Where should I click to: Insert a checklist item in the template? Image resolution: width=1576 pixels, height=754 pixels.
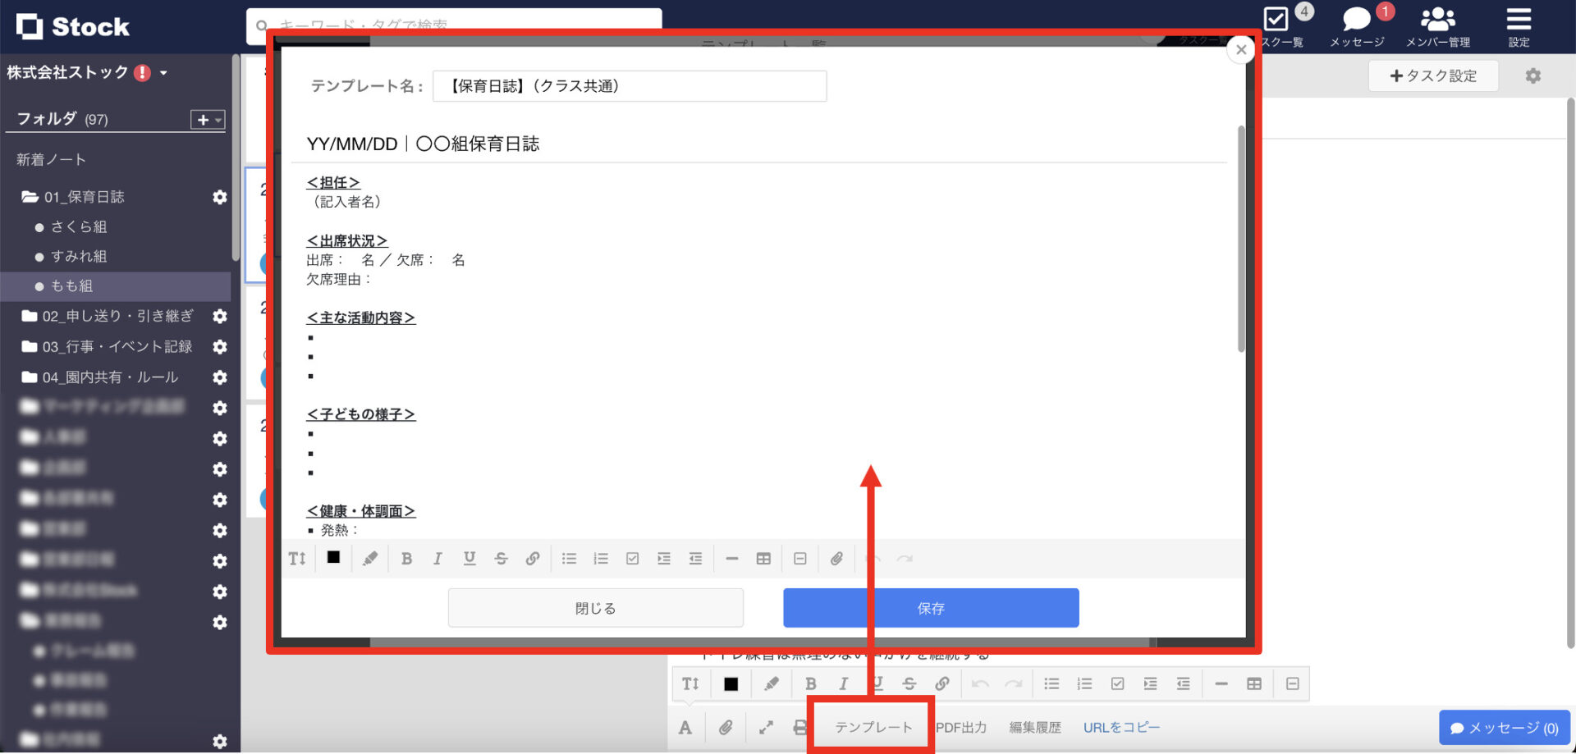pyautogui.click(x=632, y=559)
